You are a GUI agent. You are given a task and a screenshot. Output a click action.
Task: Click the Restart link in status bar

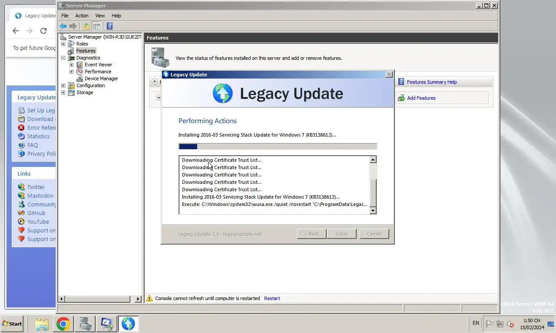coord(272,298)
